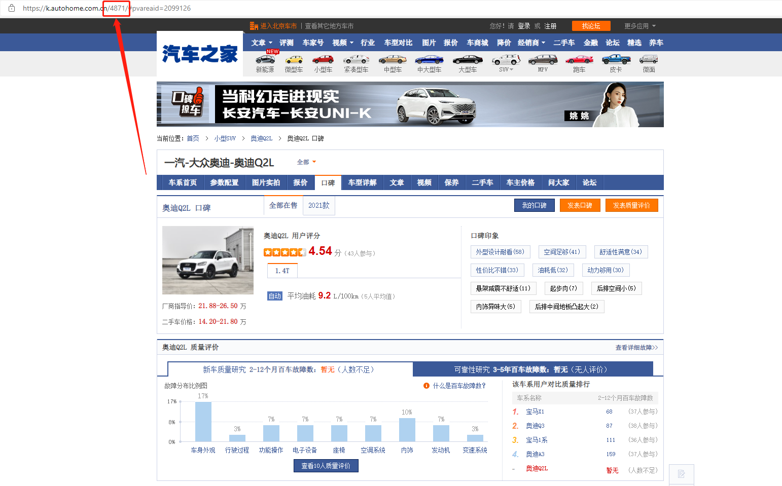Click the 小型SUV breadcrumb link
Viewport: 782px width, 486px height.
pyautogui.click(x=225, y=138)
